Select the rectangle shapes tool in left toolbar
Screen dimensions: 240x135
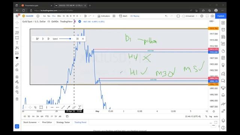click(x=17, y=37)
